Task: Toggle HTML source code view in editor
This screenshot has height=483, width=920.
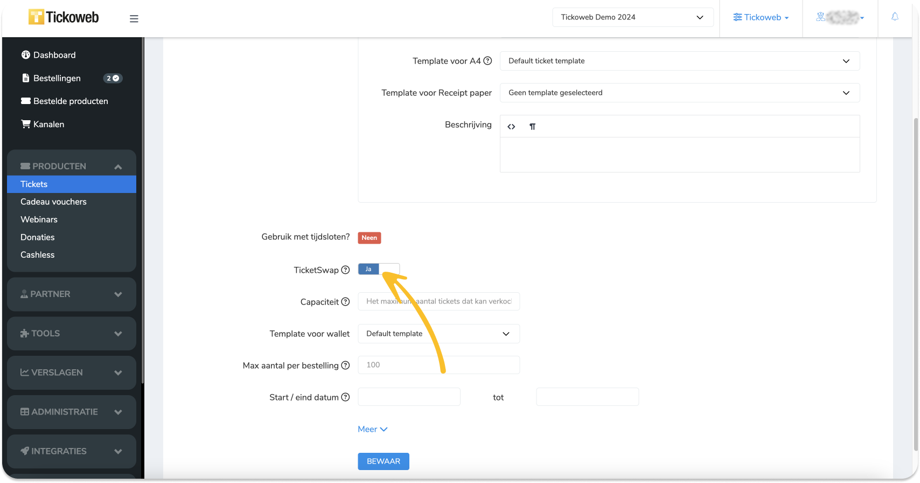Action: pyautogui.click(x=511, y=127)
